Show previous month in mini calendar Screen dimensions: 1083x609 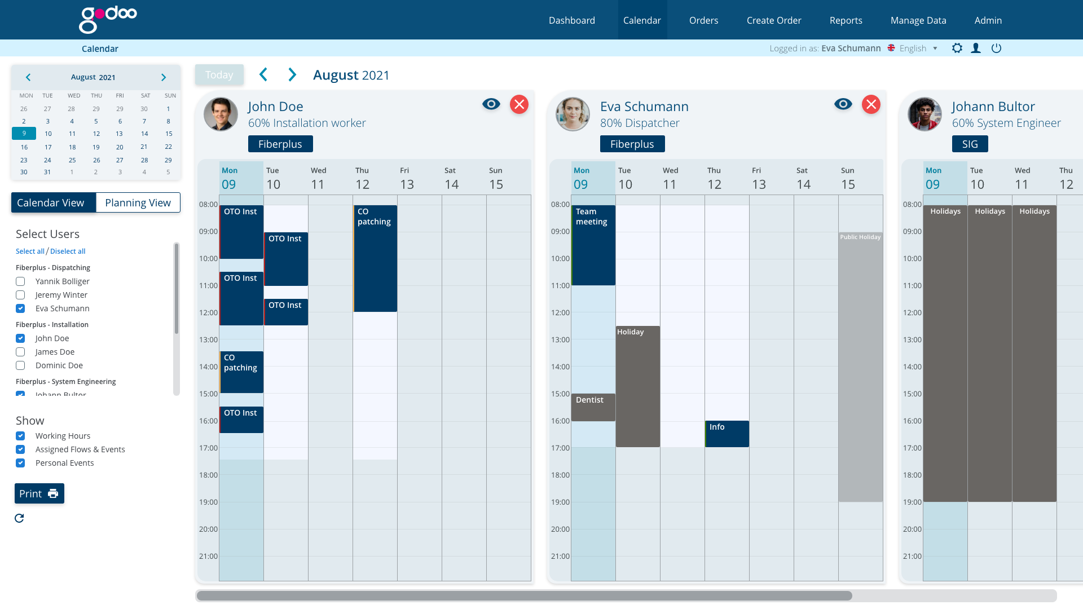(x=28, y=77)
